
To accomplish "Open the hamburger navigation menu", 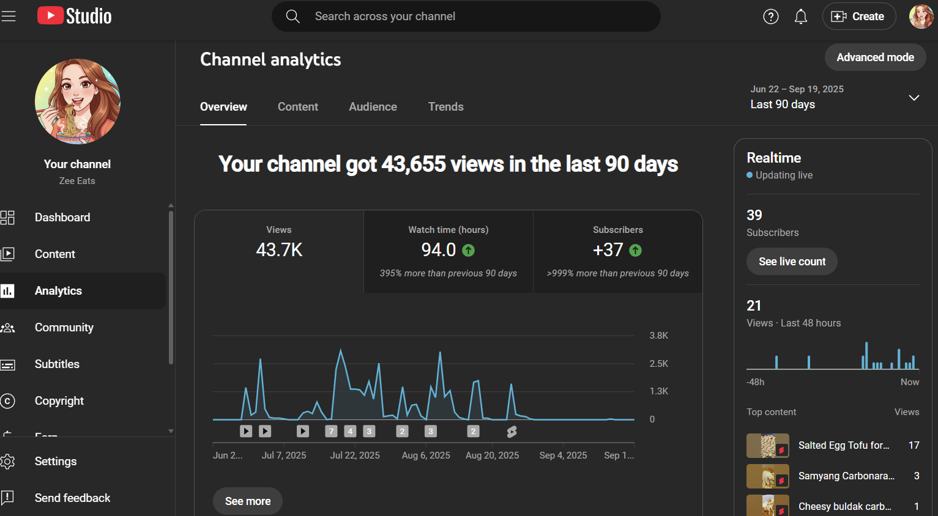I will (x=9, y=17).
